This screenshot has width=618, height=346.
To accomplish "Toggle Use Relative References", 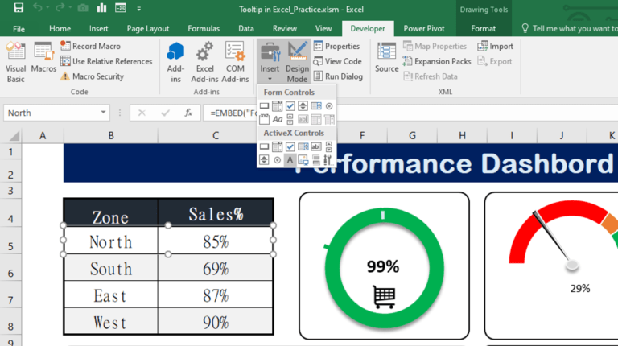I will 106,61.
